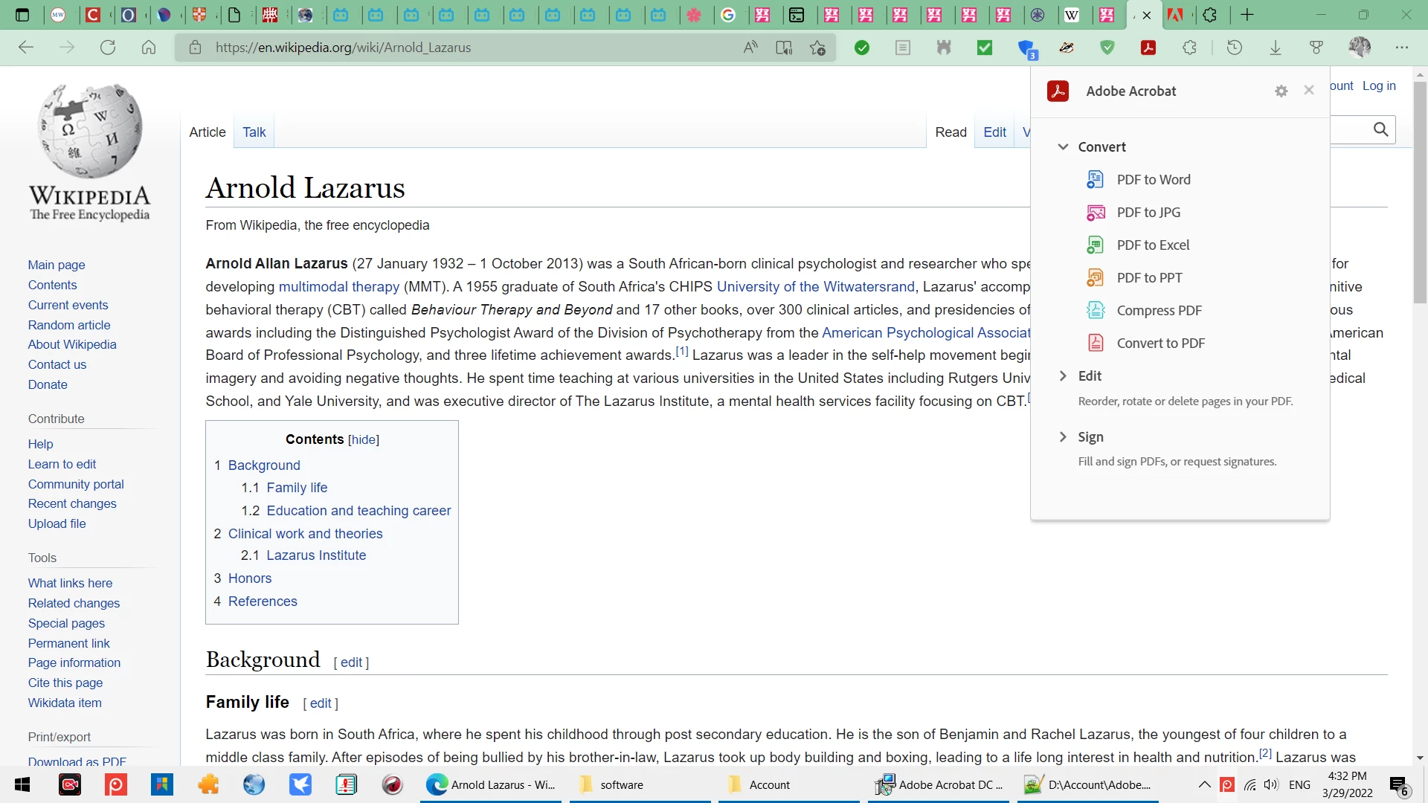Click the address bar URL field
Image resolution: width=1428 pixels, height=803 pixels.
(461, 48)
